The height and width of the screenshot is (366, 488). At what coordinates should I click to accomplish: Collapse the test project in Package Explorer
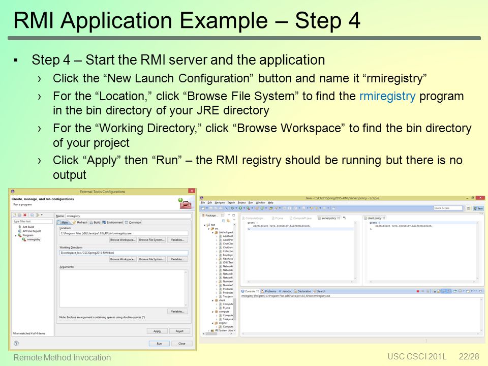coord(205,225)
